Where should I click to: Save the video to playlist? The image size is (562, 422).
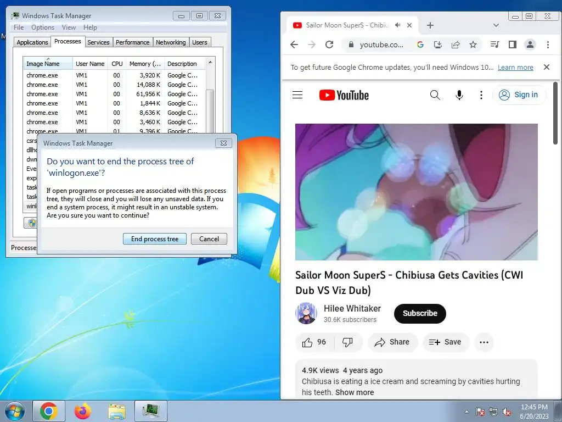(x=446, y=342)
